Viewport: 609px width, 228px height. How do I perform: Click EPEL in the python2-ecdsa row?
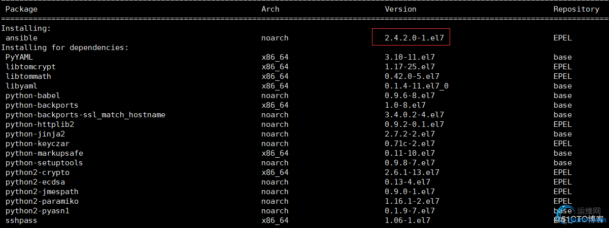tap(563, 182)
